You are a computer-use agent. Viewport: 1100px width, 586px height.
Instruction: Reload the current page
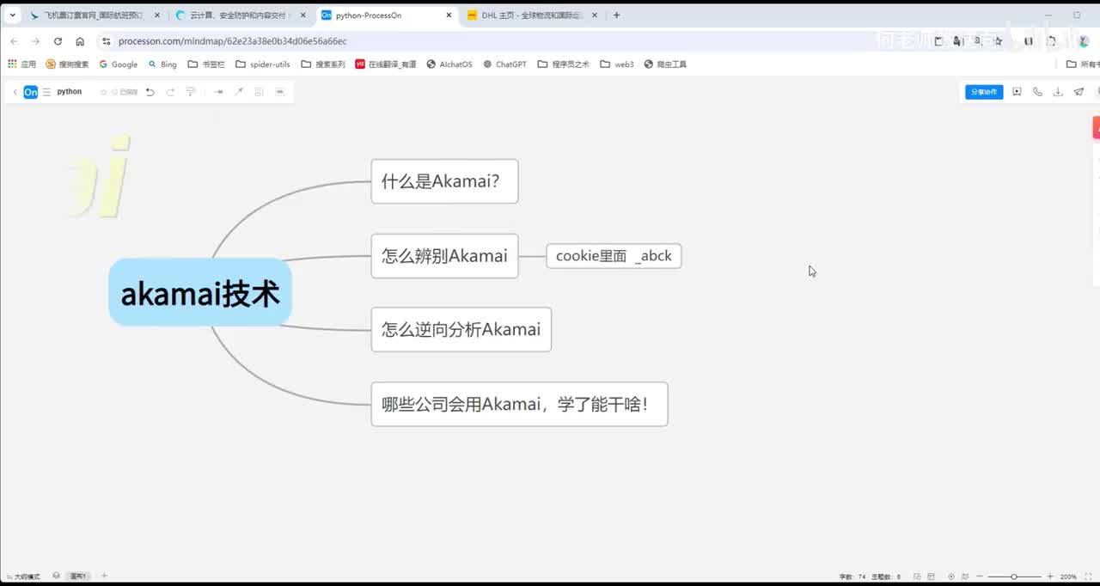coord(58,41)
